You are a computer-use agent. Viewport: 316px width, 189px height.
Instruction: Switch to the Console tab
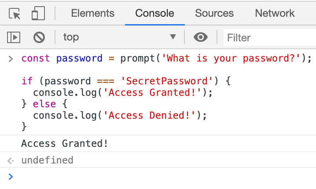coord(154,13)
